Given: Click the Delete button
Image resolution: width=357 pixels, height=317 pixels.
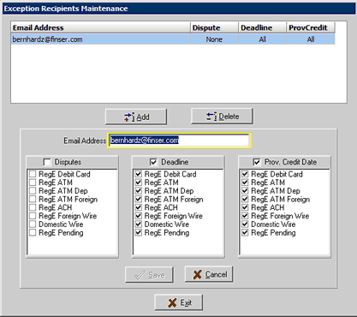Looking at the screenshot, I should click(x=222, y=117).
